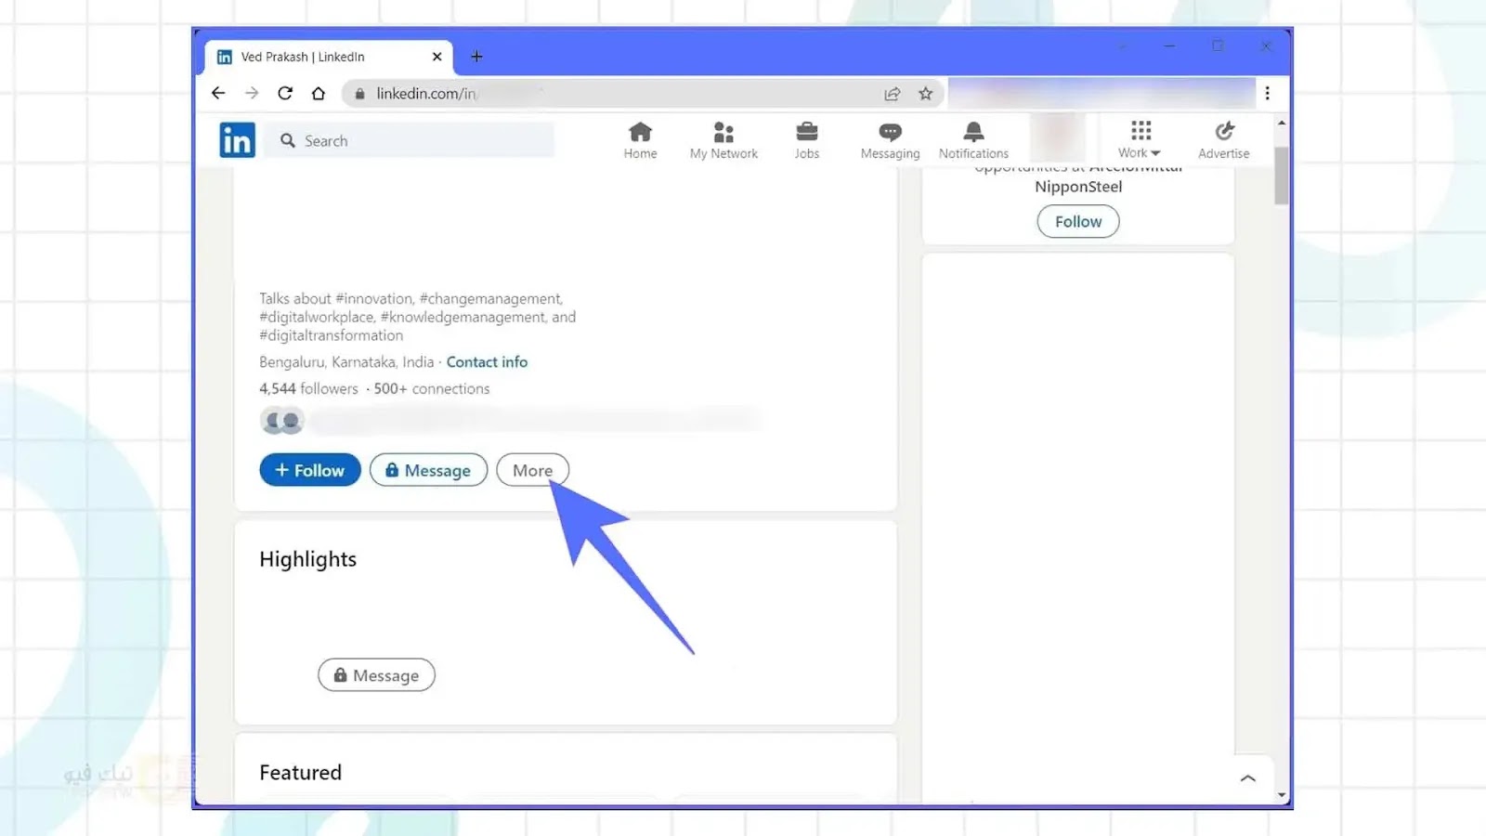Screen dimensions: 1486x836
Task: Click the Message button beside Follow
Action: point(428,470)
